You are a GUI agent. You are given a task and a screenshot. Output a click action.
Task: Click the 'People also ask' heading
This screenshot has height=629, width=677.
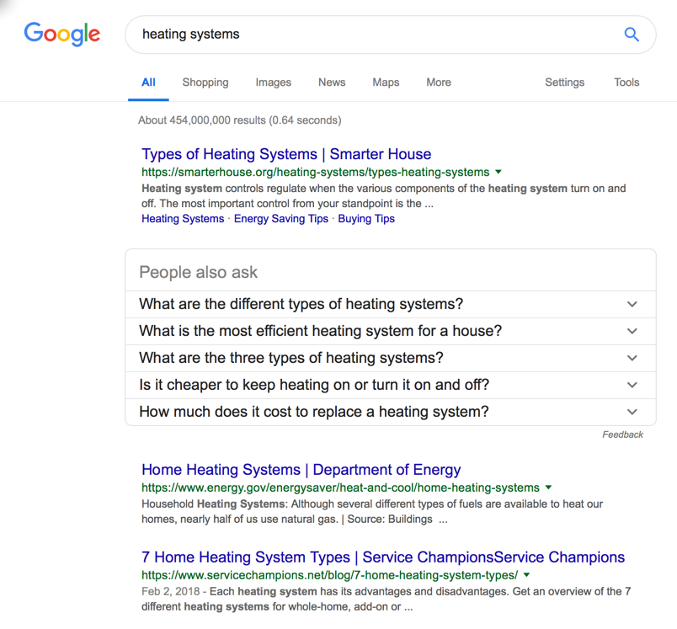[x=198, y=273]
